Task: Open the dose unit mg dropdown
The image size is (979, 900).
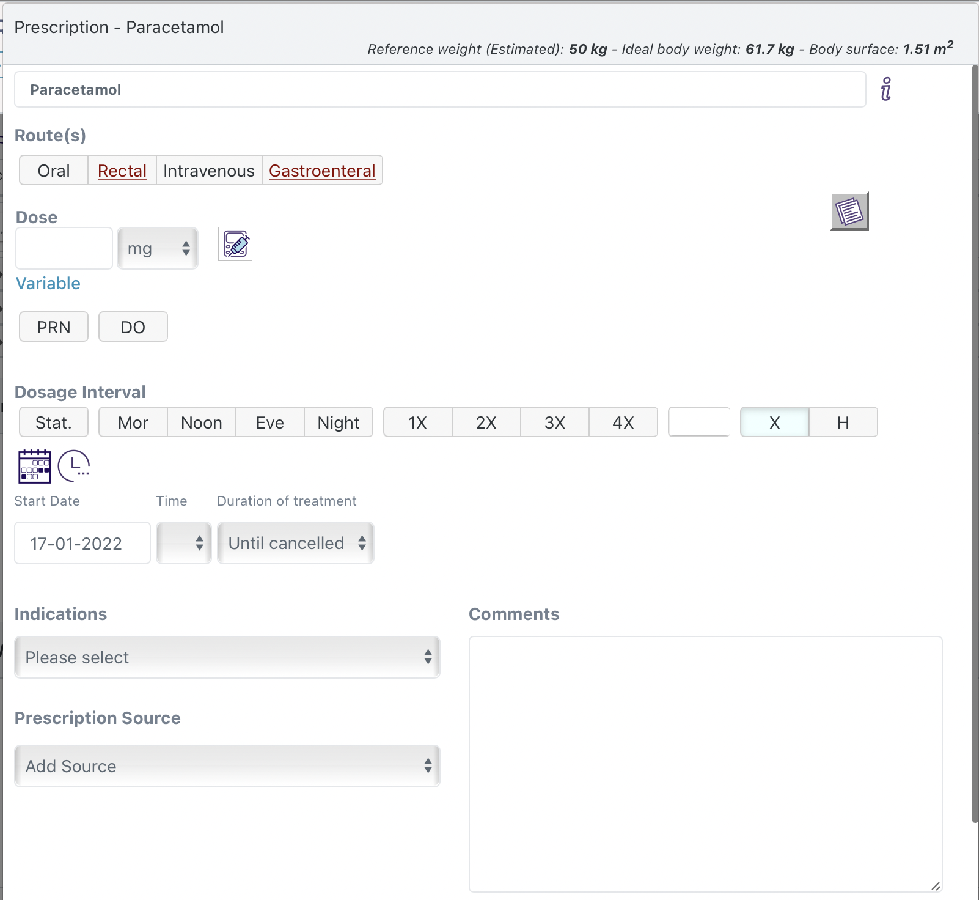Action: (x=157, y=248)
